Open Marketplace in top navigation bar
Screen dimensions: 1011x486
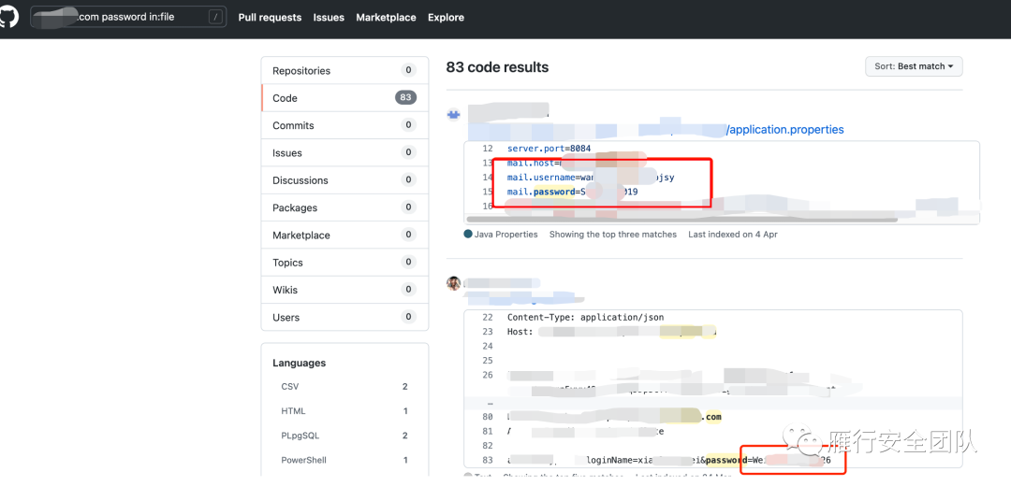[387, 18]
